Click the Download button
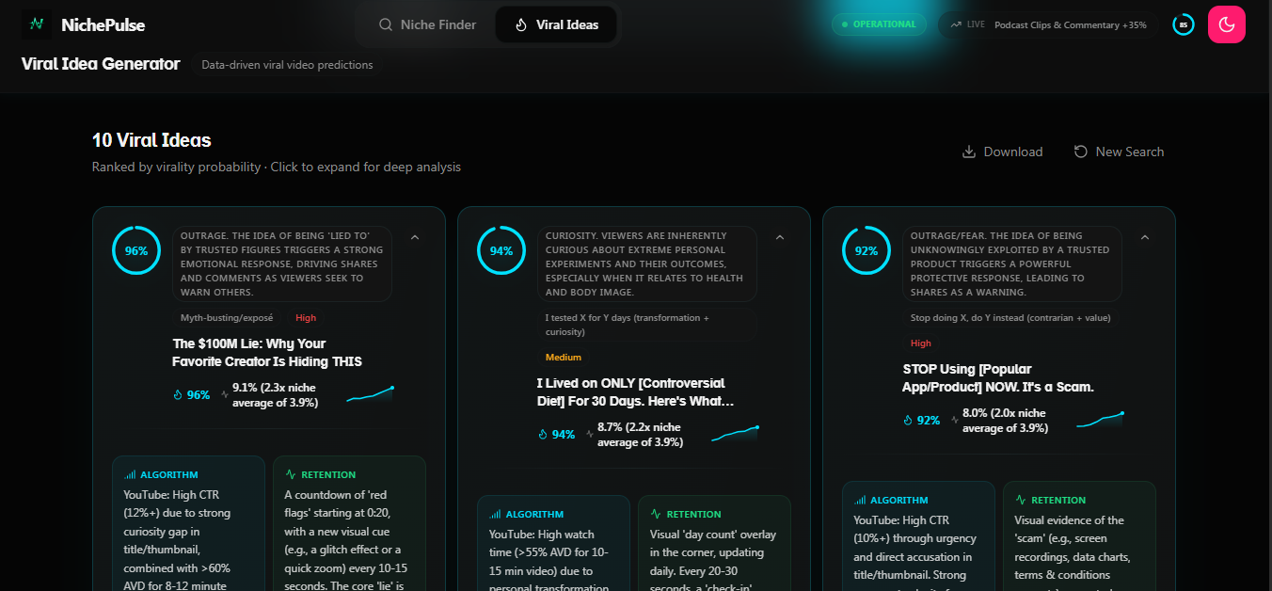 (x=1002, y=152)
